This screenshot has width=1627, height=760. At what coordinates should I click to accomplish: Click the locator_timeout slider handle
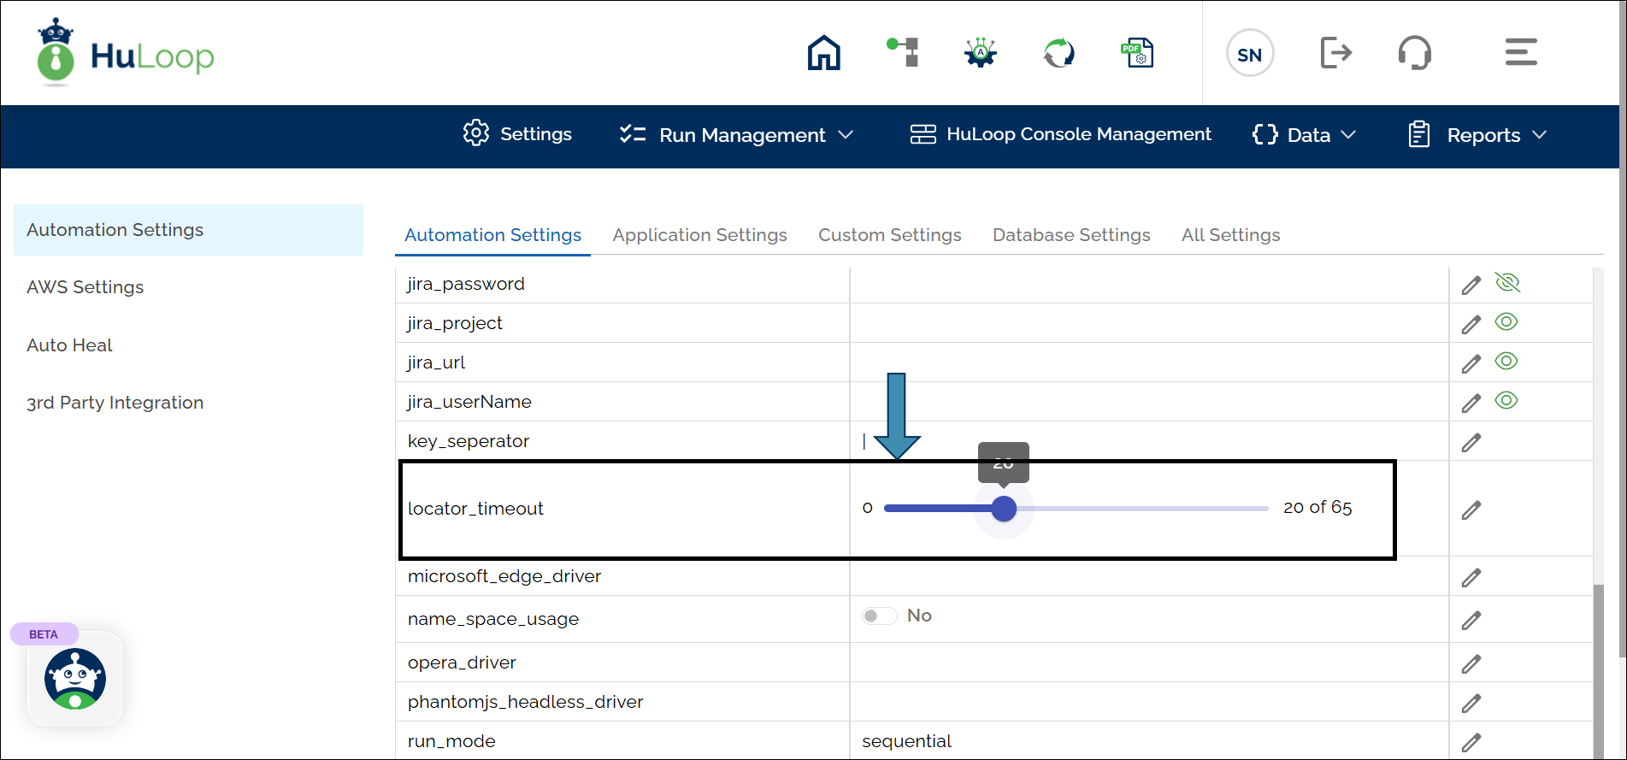pos(1004,509)
